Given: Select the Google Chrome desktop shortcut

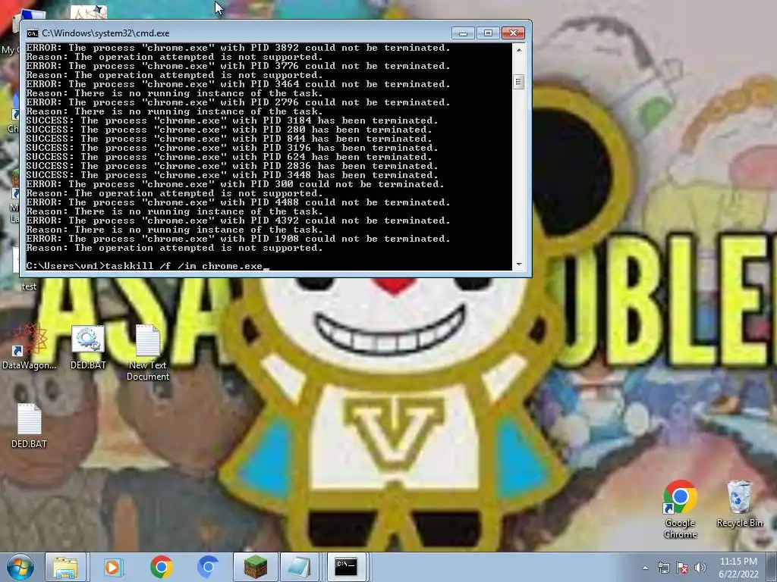Looking at the screenshot, I should pos(680,508).
